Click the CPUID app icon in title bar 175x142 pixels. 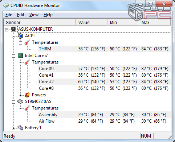pos(6,5)
